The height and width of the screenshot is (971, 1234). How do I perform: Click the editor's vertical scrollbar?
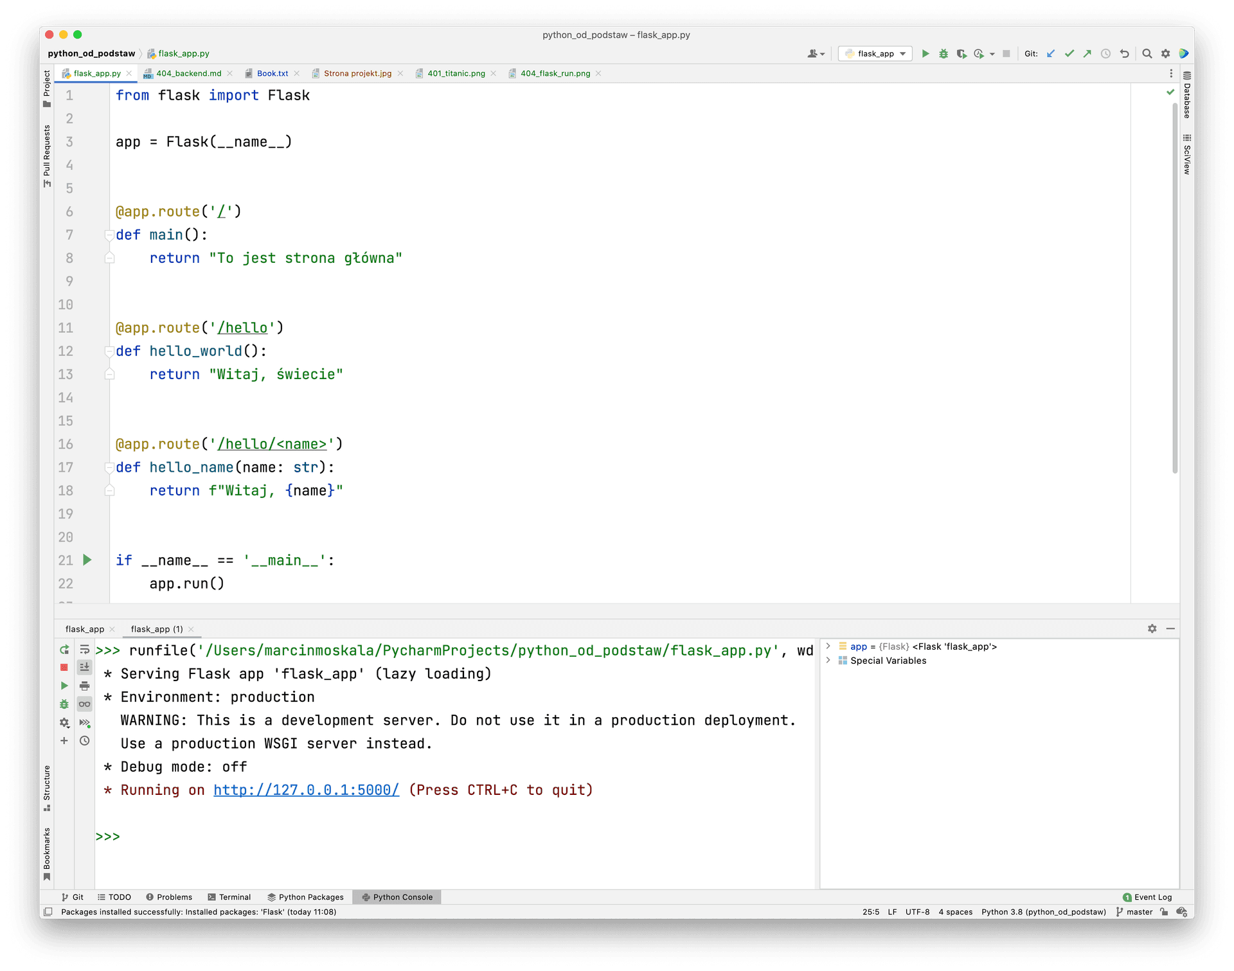(1175, 289)
